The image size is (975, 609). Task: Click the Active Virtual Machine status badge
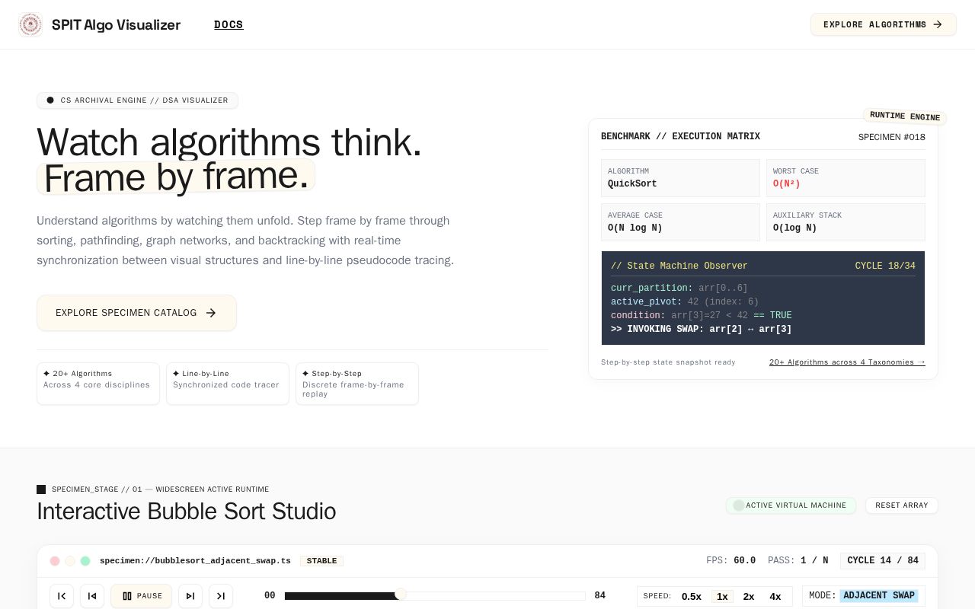tap(791, 505)
